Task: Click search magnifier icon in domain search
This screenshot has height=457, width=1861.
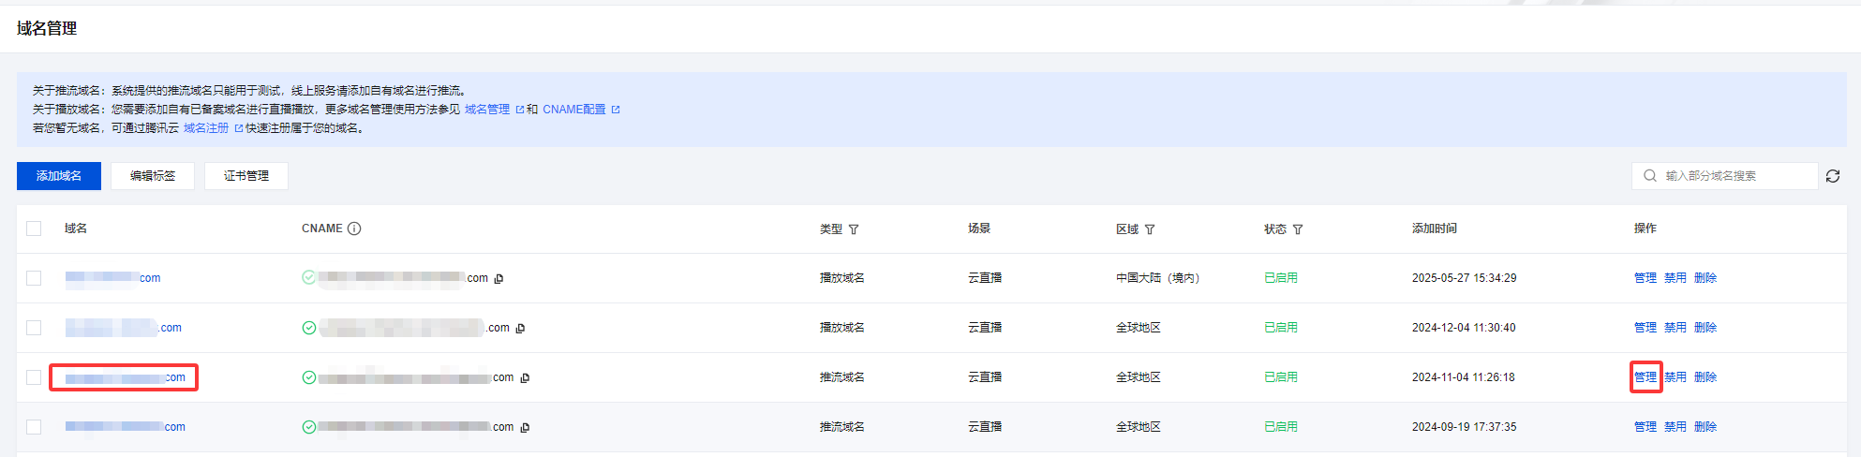Action: coord(1650,176)
